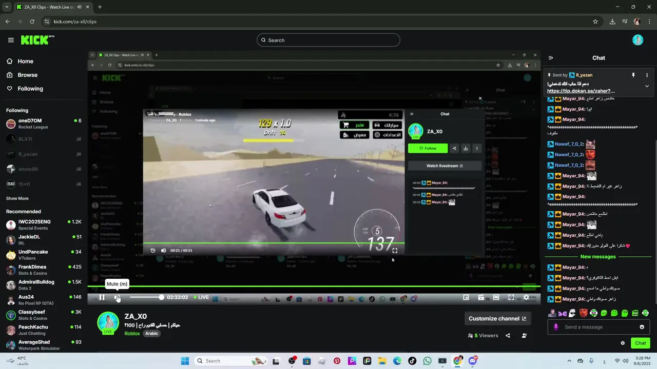
Task: Open chat settings gear
Action: click(x=623, y=343)
